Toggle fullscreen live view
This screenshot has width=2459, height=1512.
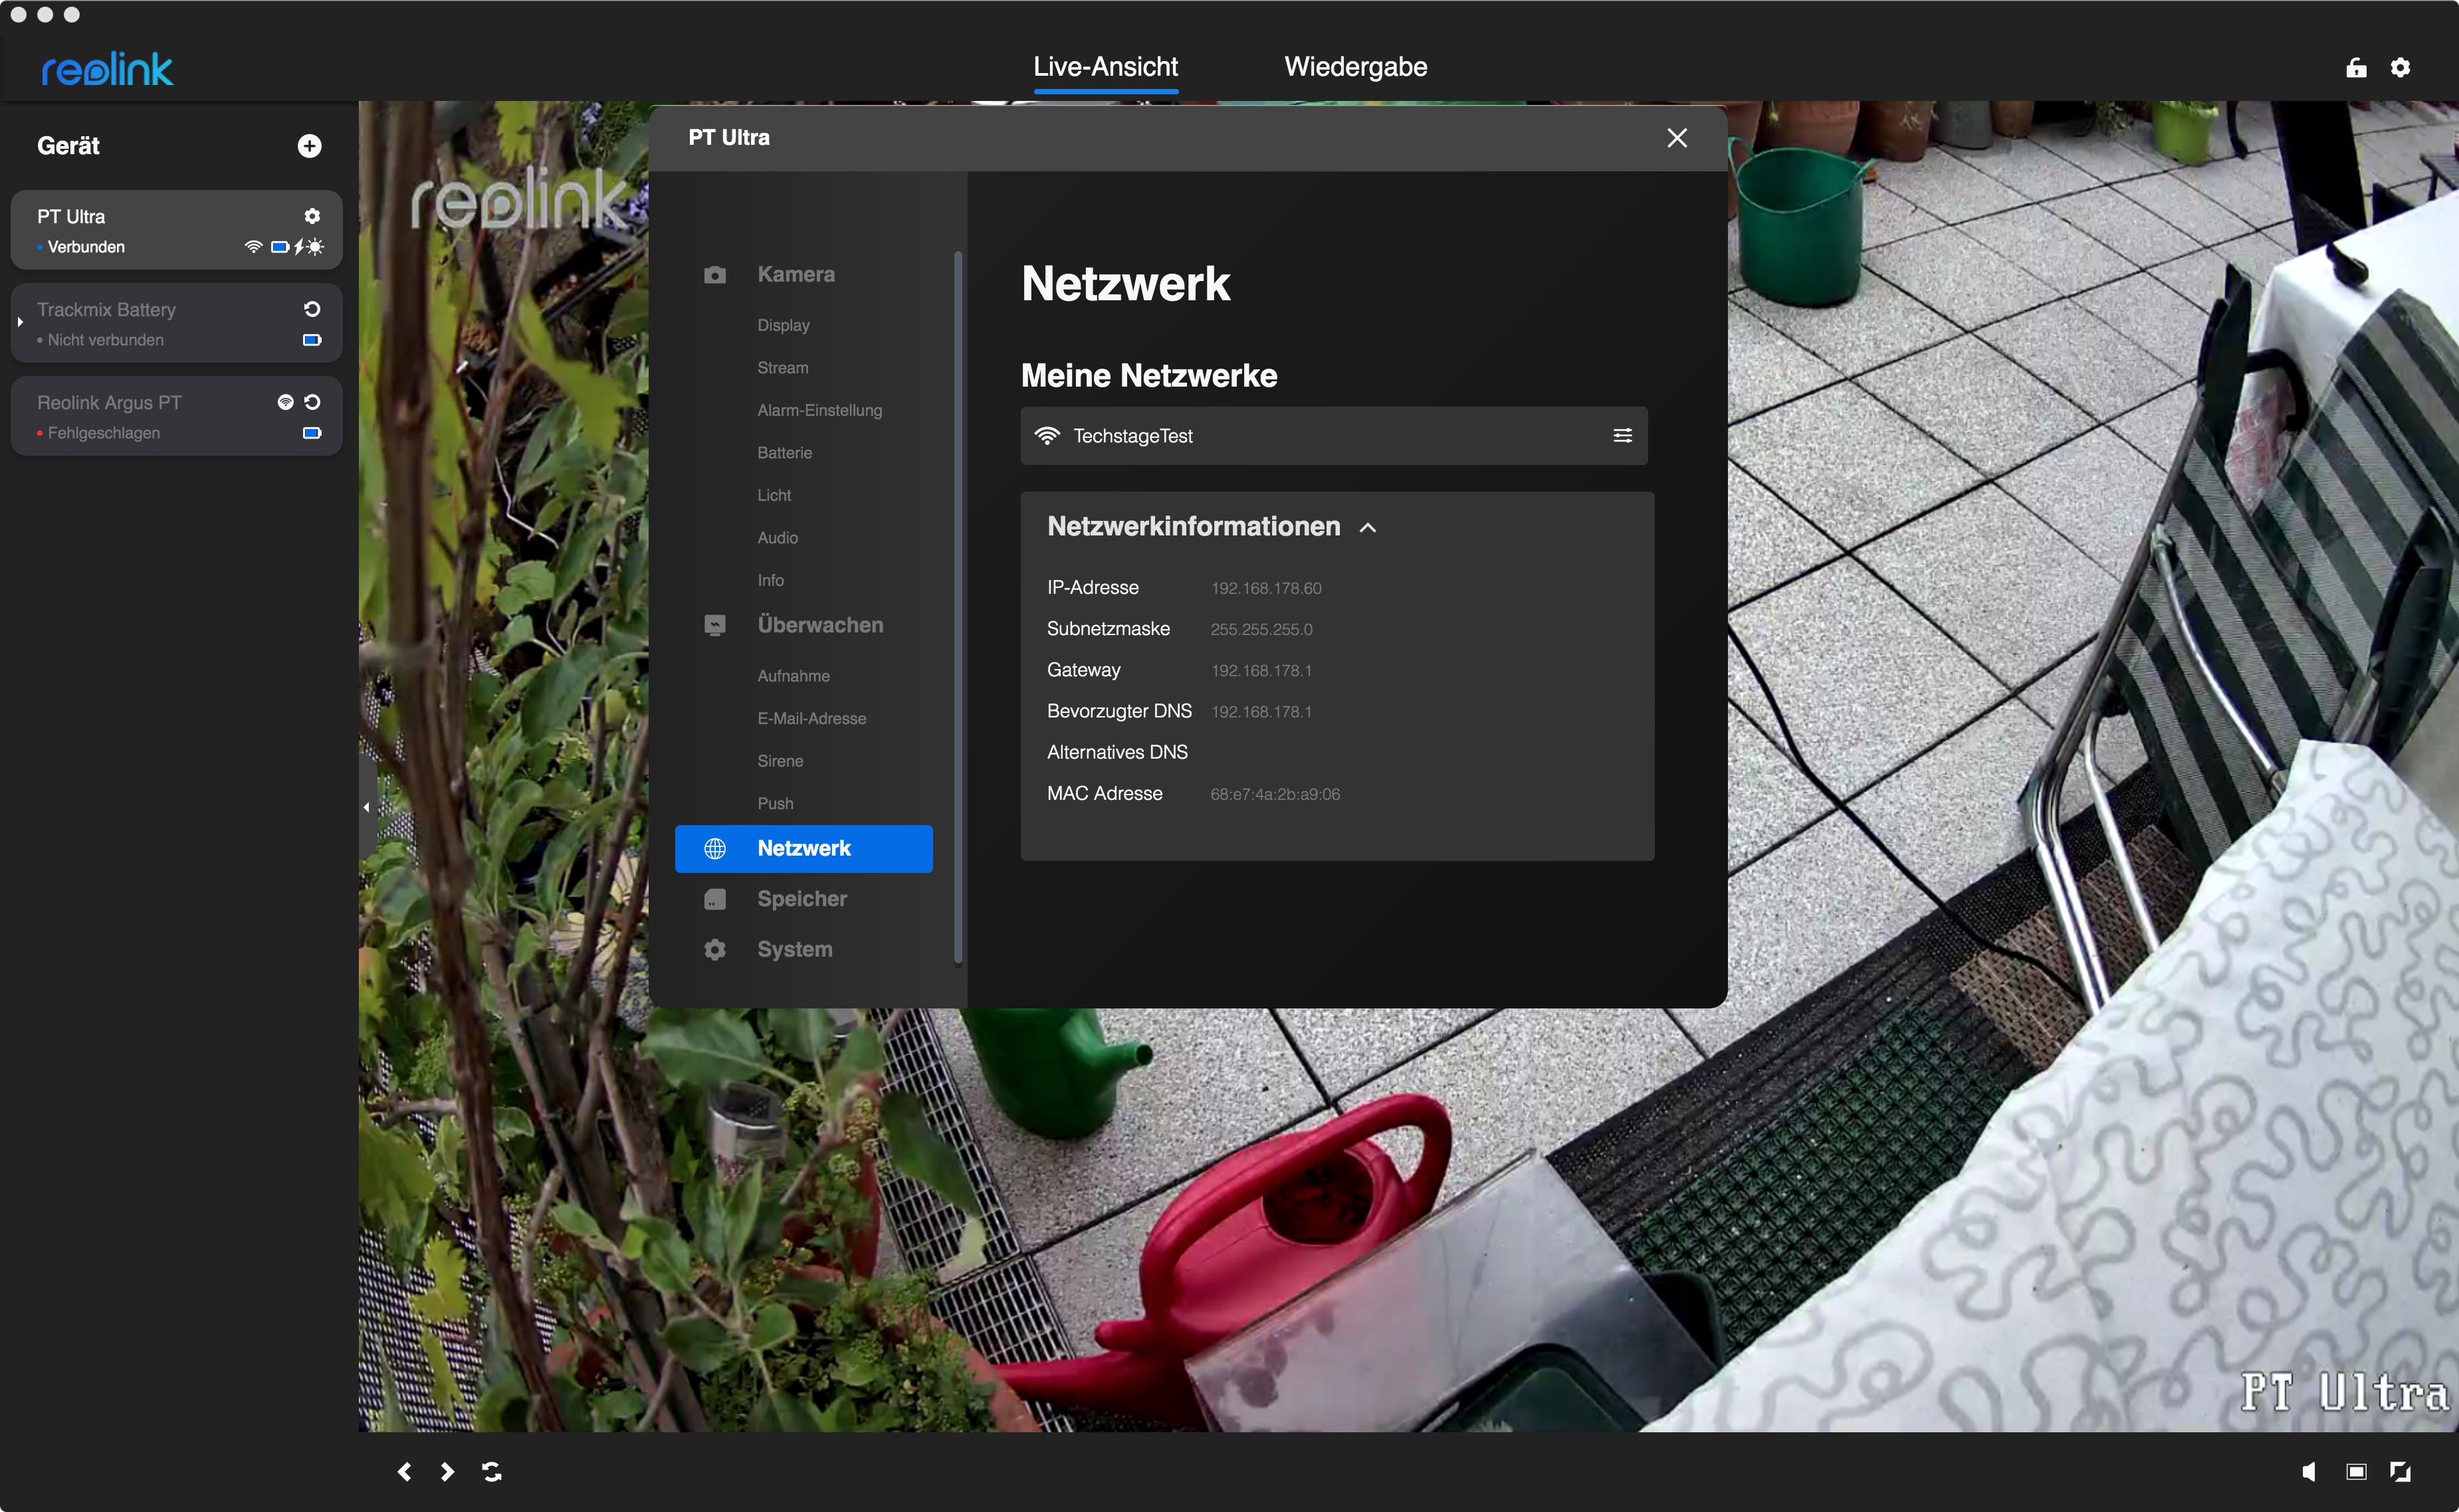[x=2400, y=1471]
